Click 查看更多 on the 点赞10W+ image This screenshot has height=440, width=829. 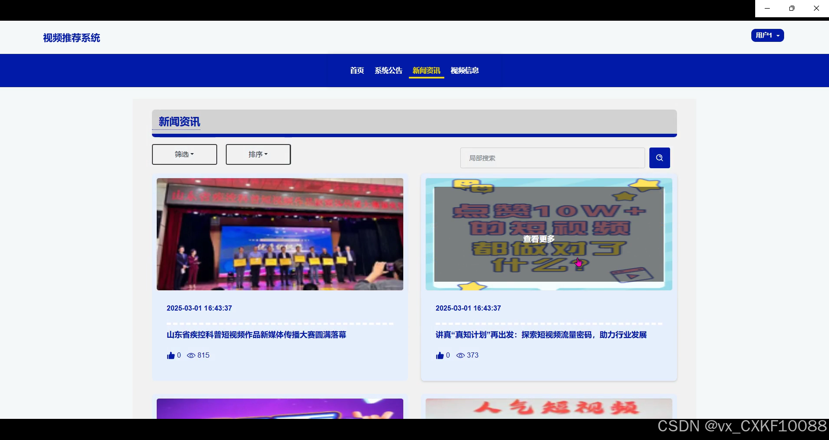point(538,239)
